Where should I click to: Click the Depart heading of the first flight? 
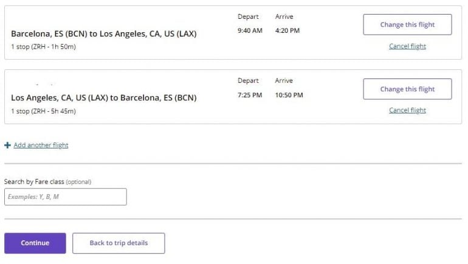pos(248,16)
